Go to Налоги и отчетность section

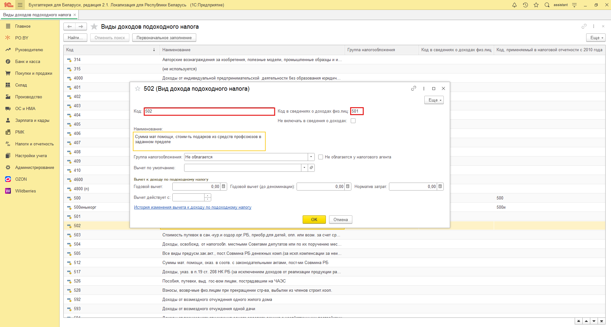point(34,144)
